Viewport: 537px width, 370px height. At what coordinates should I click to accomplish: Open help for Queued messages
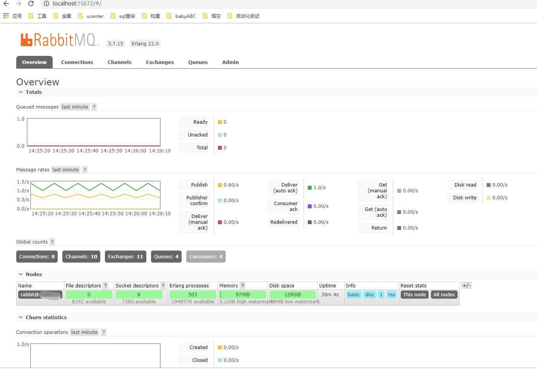click(x=94, y=107)
